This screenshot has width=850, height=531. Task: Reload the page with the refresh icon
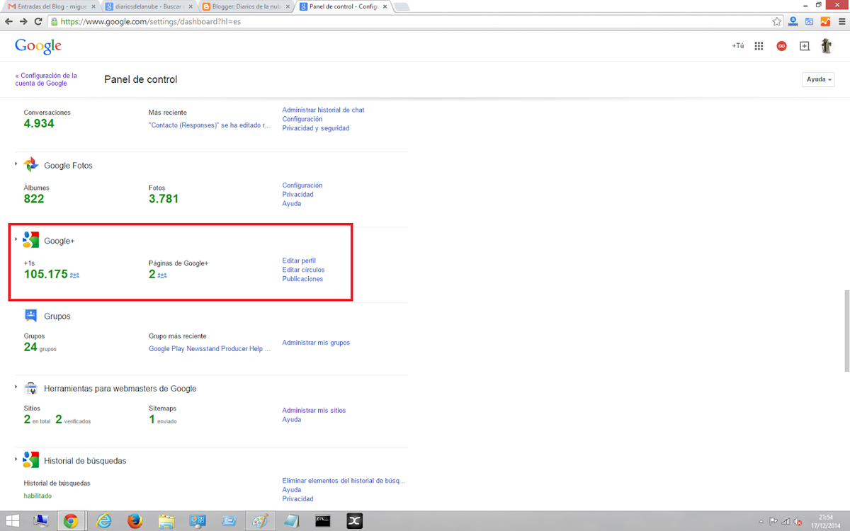pyautogui.click(x=38, y=21)
